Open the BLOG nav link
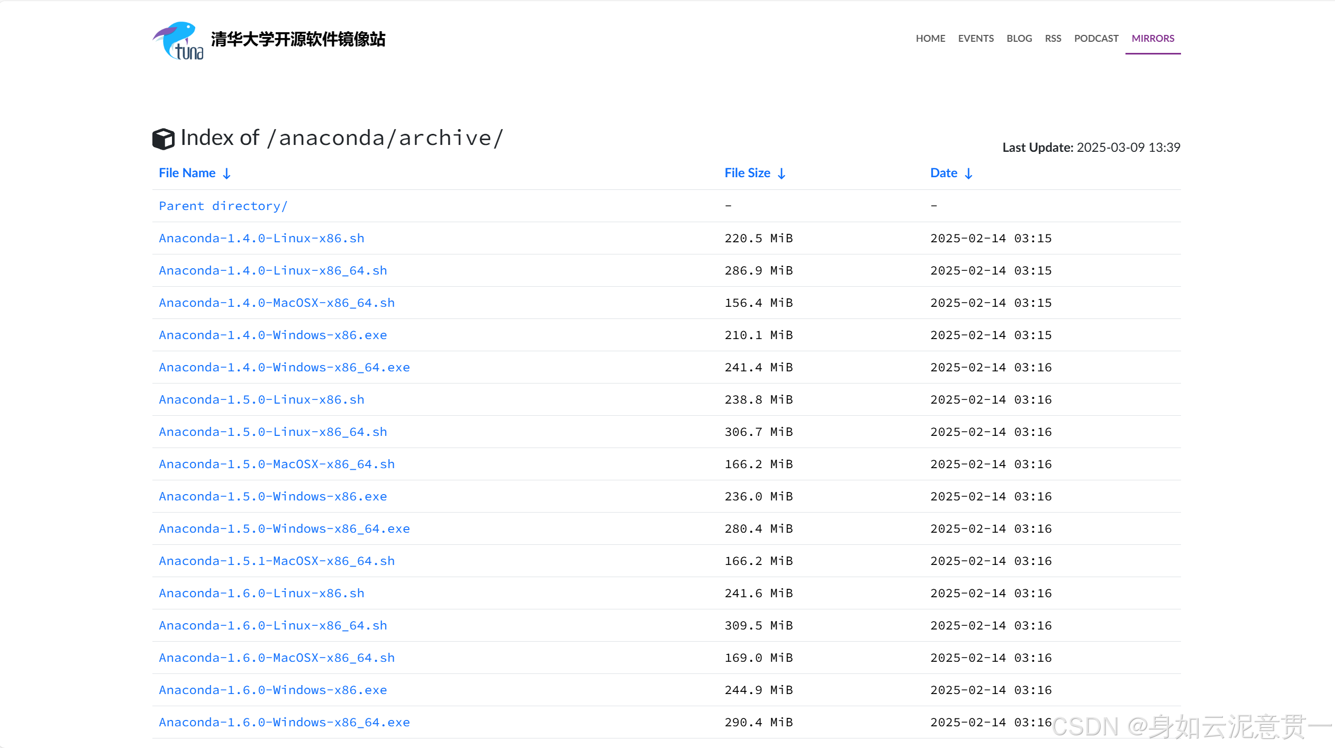The width and height of the screenshot is (1335, 748). pyautogui.click(x=1019, y=39)
